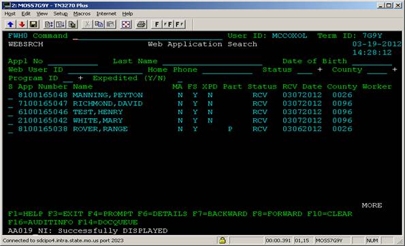Screen dimensions: 405x246
Task: Click the first file transfer toolbar icon
Action: click(x=49, y=24)
